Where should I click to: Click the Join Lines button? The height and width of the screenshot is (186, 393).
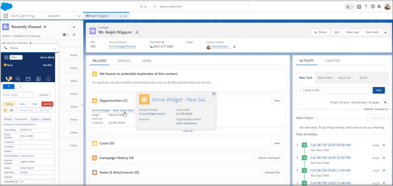45,110
